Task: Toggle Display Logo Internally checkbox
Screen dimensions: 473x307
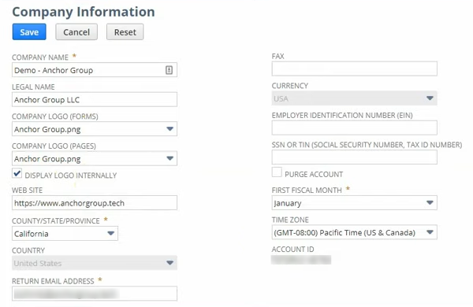Action: [17, 173]
